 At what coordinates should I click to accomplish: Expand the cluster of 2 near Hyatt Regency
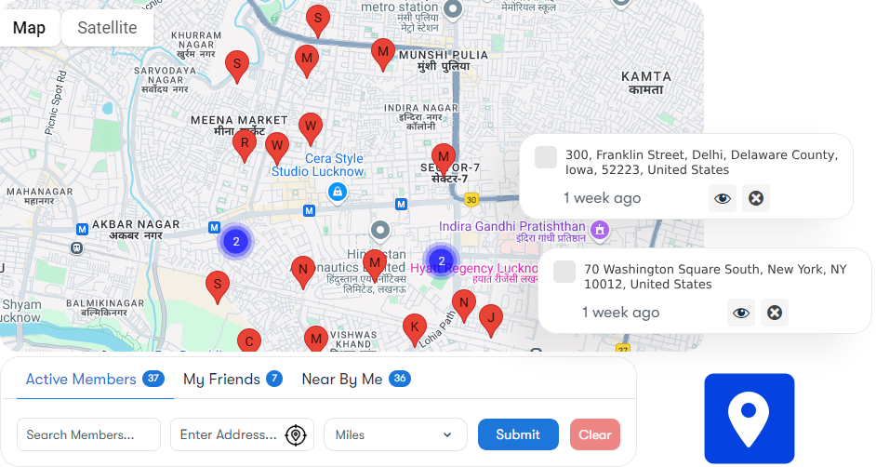pyautogui.click(x=442, y=260)
